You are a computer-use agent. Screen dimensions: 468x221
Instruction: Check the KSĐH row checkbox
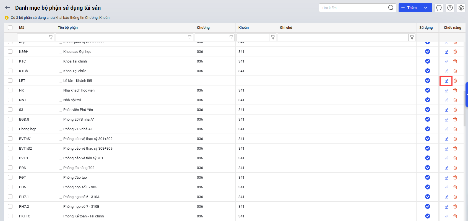pos(10,51)
